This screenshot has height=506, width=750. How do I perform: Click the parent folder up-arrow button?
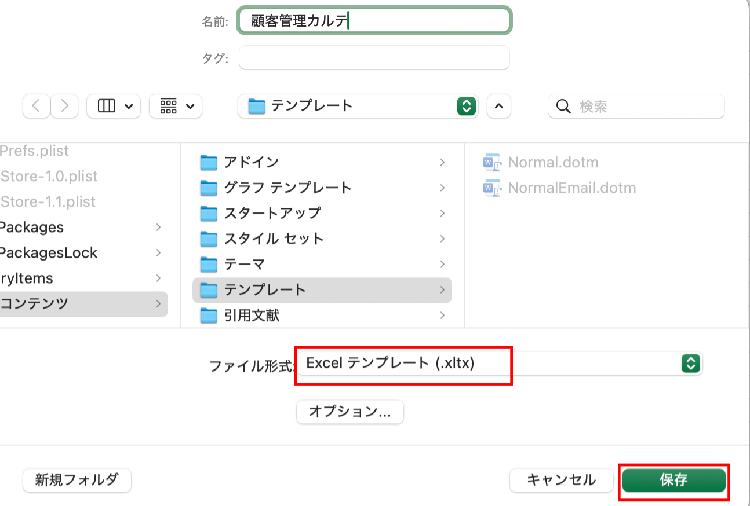coord(499,106)
